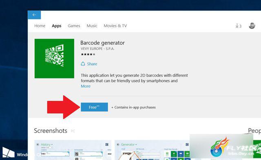This screenshot has width=261, height=160.
Task: Expand the description with More link
Action: [86, 86]
